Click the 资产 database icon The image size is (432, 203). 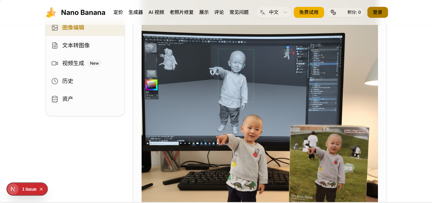(x=55, y=99)
